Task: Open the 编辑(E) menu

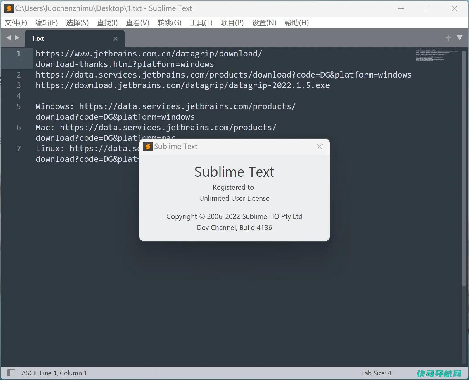Action: 46,23
